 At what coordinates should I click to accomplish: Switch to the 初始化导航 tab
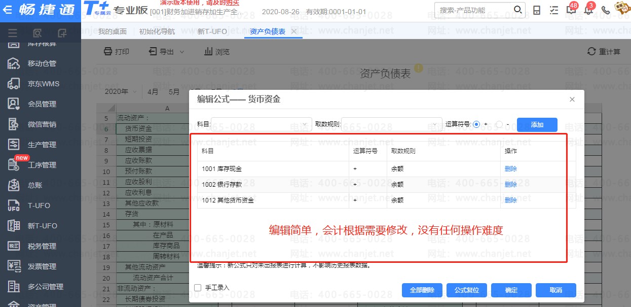point(157,31)
